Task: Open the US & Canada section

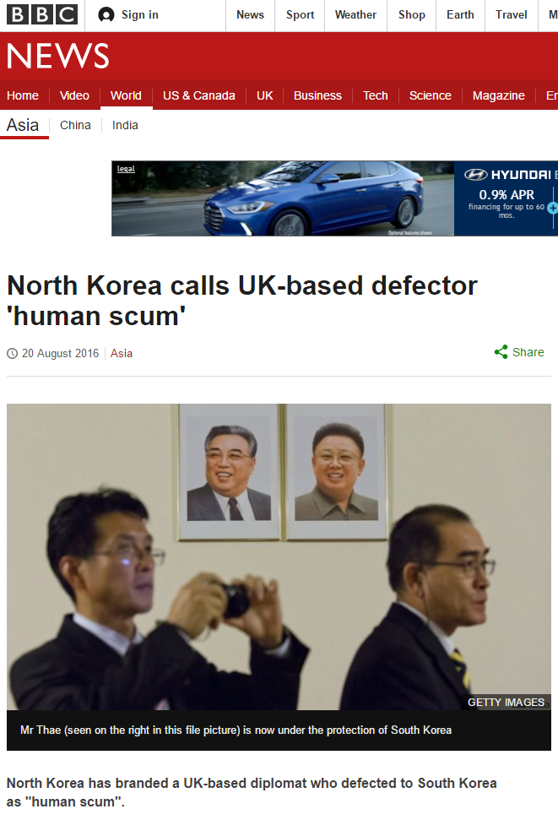Action: (198, 95)
